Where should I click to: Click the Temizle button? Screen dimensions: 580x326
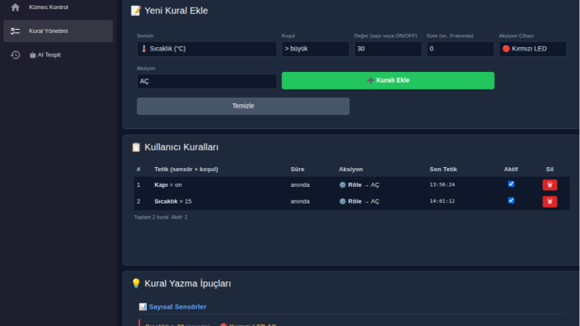243,106
